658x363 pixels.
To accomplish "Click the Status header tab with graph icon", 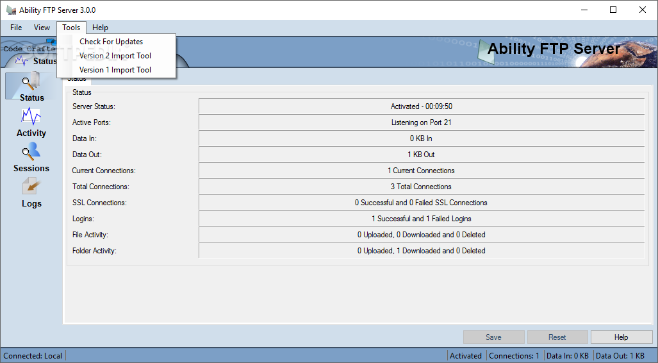I will click(36, 61).
